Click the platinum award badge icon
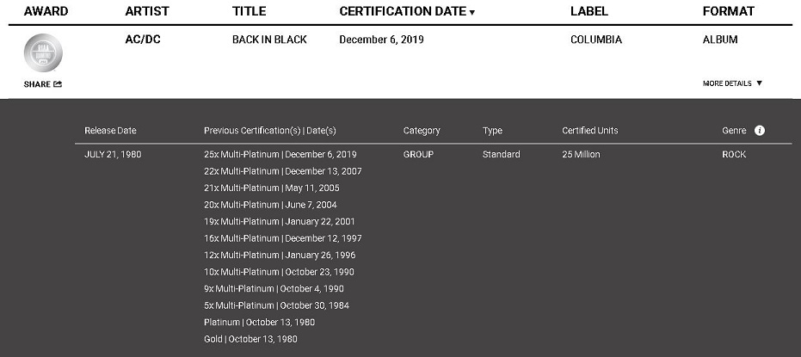 pyautogui.click(x=43, y=53)
